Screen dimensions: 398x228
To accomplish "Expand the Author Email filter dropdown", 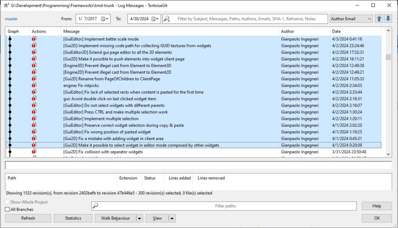I will (370, 19).
